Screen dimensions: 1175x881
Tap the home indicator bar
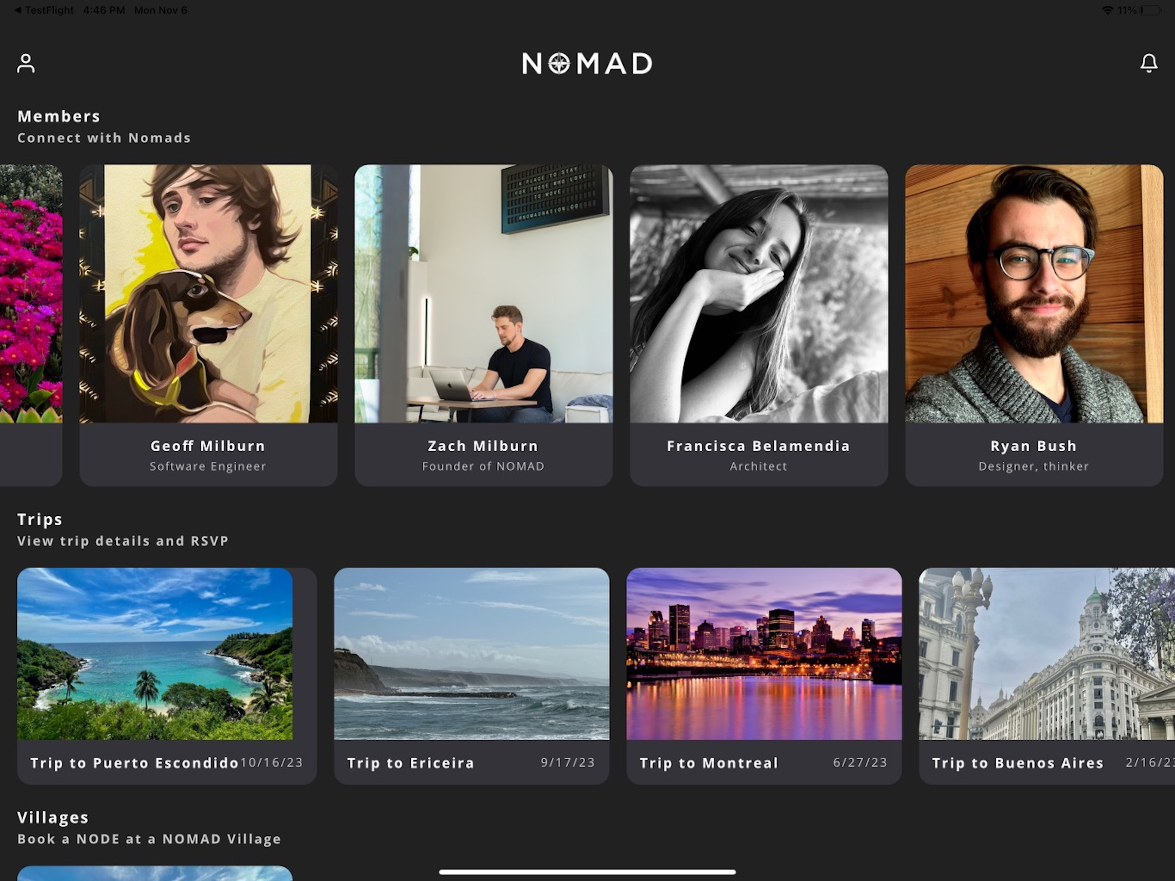coord(587,872)
